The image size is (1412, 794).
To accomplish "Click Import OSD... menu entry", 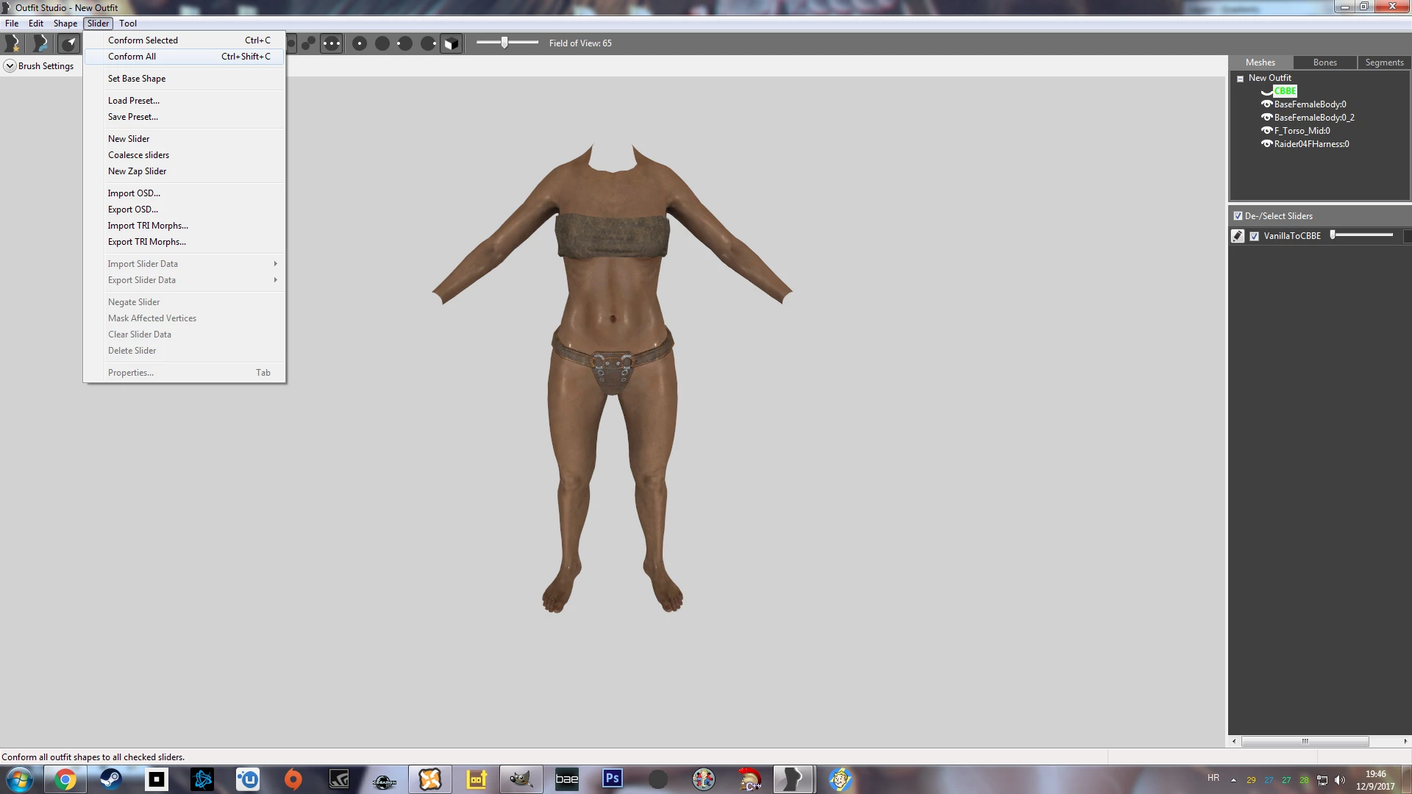I will (x=185, y=193).
